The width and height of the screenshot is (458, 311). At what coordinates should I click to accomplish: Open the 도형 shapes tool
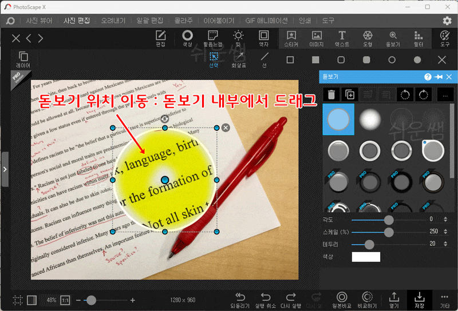pos(368,38)
